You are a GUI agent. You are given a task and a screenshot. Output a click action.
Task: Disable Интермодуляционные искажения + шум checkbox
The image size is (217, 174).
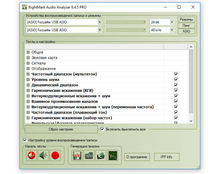point(176,96)
